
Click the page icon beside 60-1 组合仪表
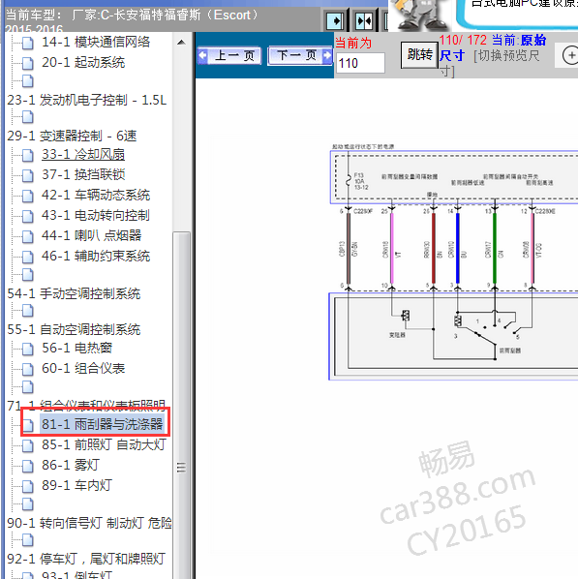pos(28,369)
